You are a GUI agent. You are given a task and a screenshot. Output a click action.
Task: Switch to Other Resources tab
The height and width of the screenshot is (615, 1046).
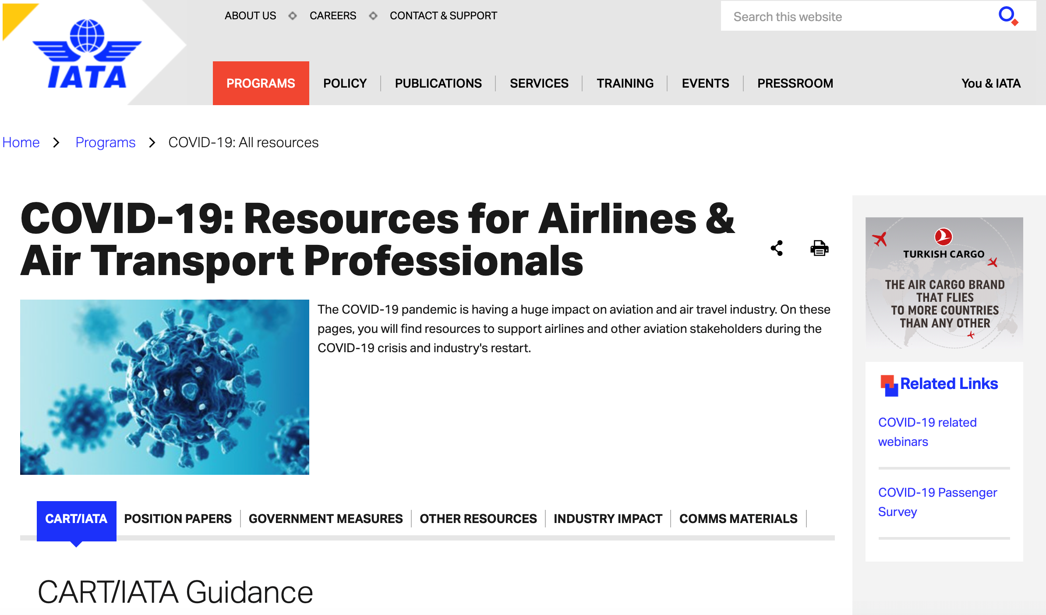click(x=478, y=519)
